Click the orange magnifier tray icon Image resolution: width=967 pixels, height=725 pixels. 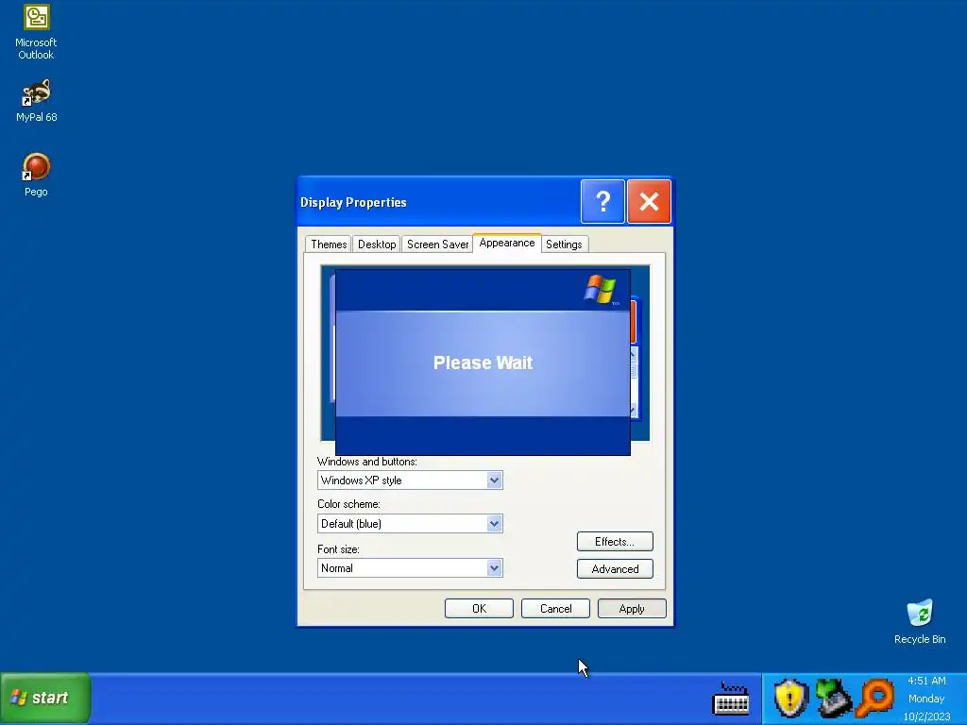pyautogui.click(x=875, y=698)
